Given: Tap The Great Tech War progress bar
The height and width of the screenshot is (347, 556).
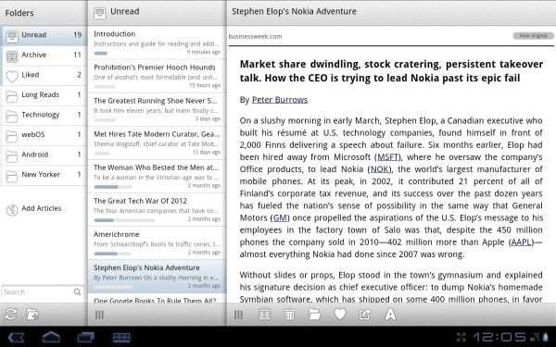Looking at the screenshot, I should (124, 220).
